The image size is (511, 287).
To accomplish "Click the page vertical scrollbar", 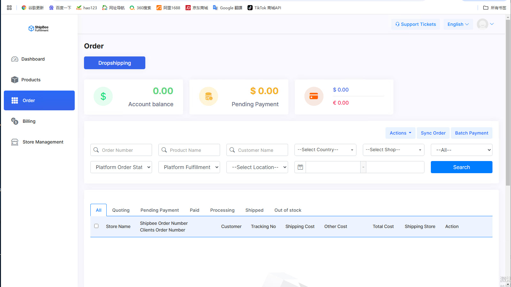I will tap(508, 103).
